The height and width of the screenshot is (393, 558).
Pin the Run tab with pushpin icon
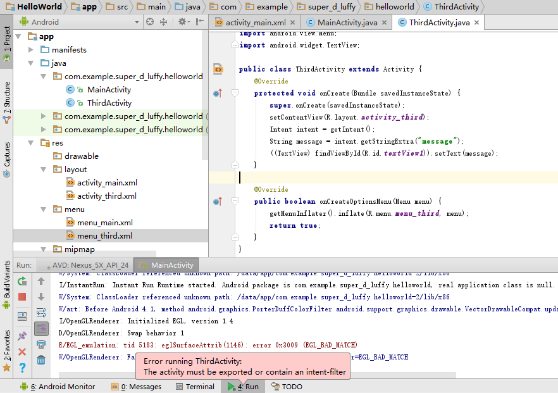pos(22,335)
